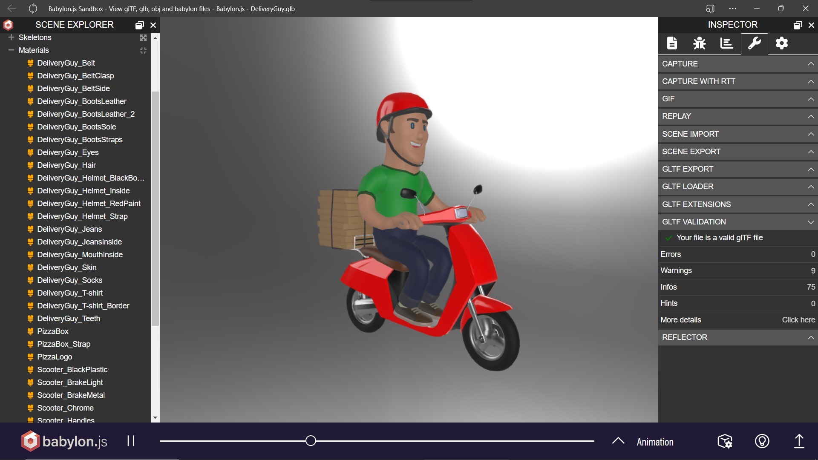
Task: Open the Animation dropdown chevron
Action: [x=618, y=441]
